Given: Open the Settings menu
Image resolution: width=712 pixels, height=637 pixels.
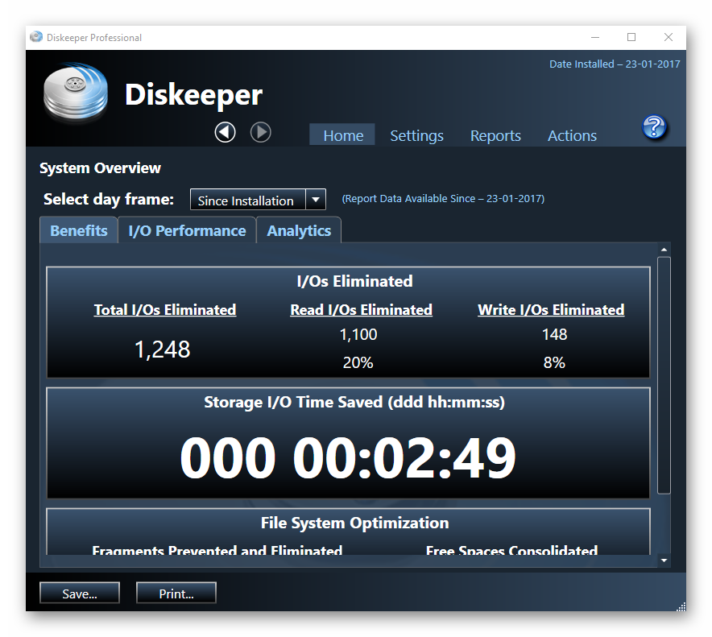Looking at the screenshot, I should [416, 135].
